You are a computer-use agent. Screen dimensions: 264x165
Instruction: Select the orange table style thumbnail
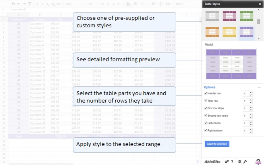point(212,32)
